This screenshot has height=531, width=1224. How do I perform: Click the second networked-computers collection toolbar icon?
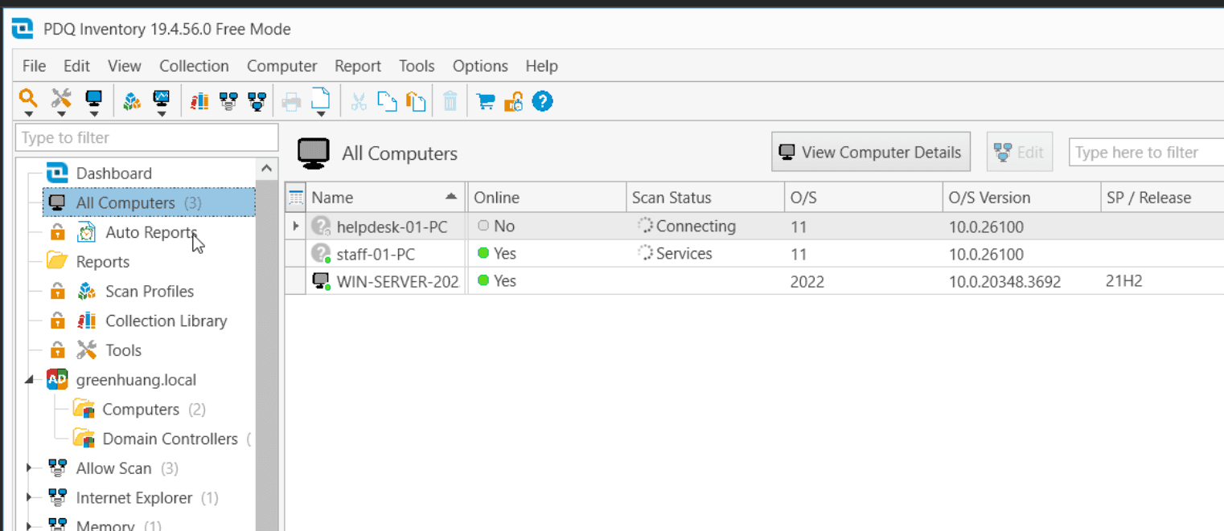click(257, 101)
